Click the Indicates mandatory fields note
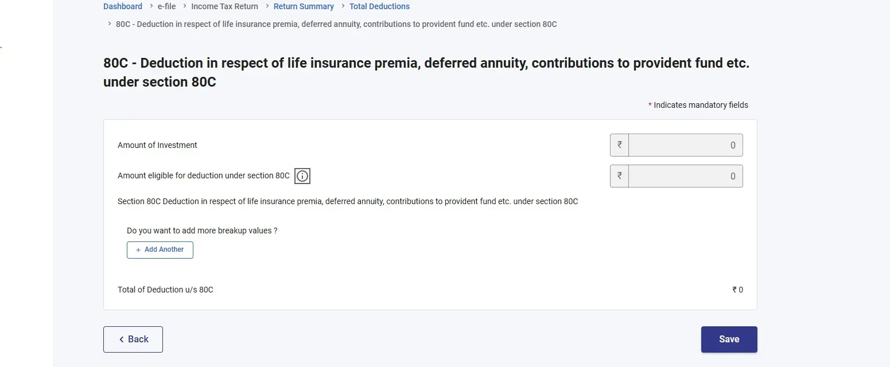The height and width of the screenshot is (367, 890). coord(698,105)
